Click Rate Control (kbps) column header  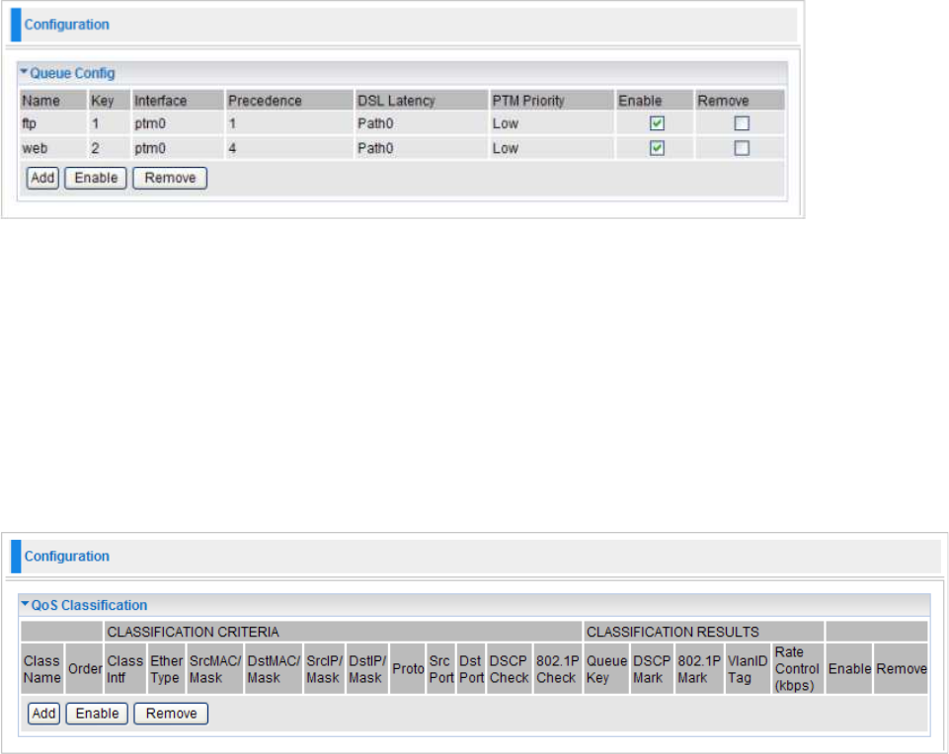(798, 669)
